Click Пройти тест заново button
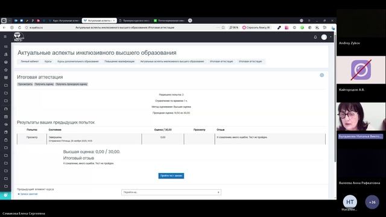This screenshot has width=386, height=217. [x=171, y=175]
